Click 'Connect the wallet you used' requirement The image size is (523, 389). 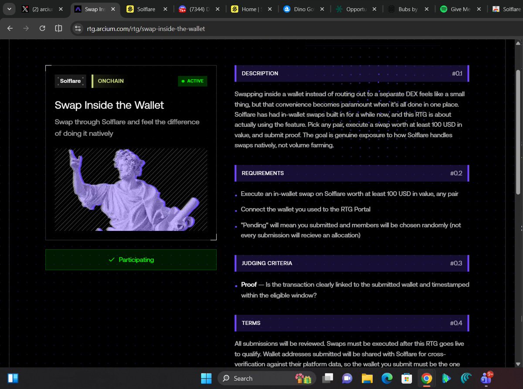pos(306,209)
